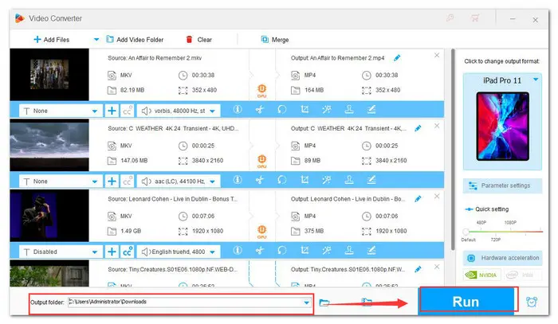Add watermark to Leonard Cohen video

pyautogui.click(x=349, y=251)
